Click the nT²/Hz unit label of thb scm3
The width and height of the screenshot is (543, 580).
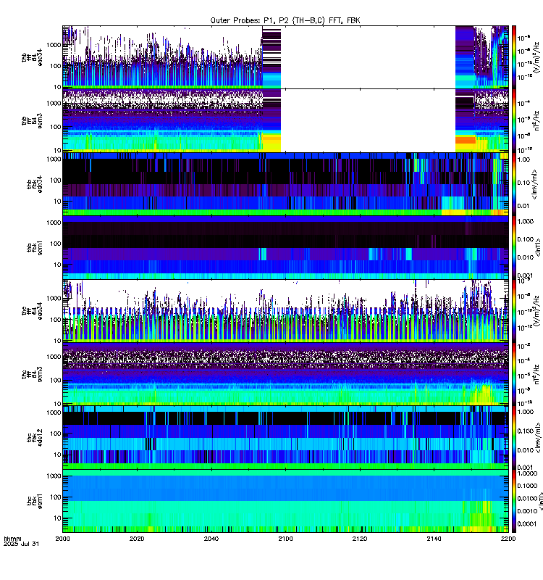pos(536,120)
